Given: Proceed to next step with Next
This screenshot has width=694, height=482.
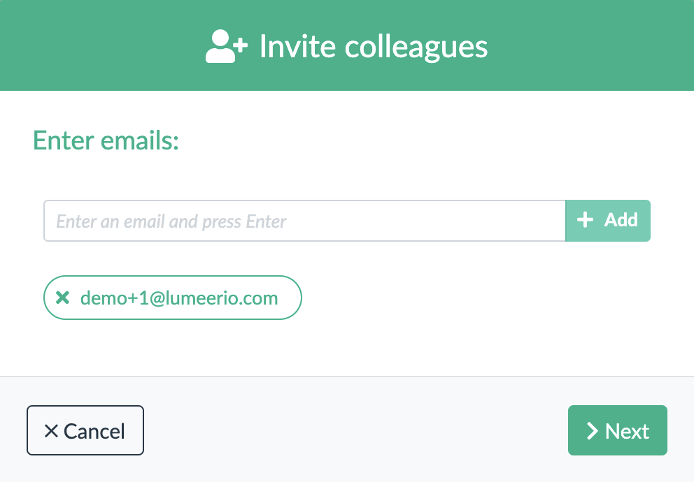Looking at the screenshot, I should coord(618,430).
